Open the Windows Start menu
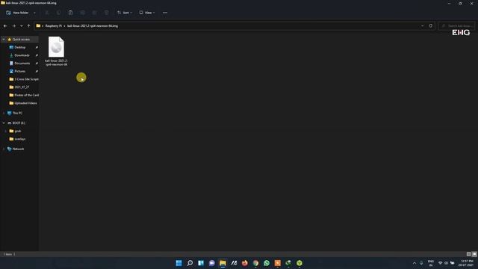Image resolution: width=478 pixels, height=269 pixels. click(x=179, y=263)
